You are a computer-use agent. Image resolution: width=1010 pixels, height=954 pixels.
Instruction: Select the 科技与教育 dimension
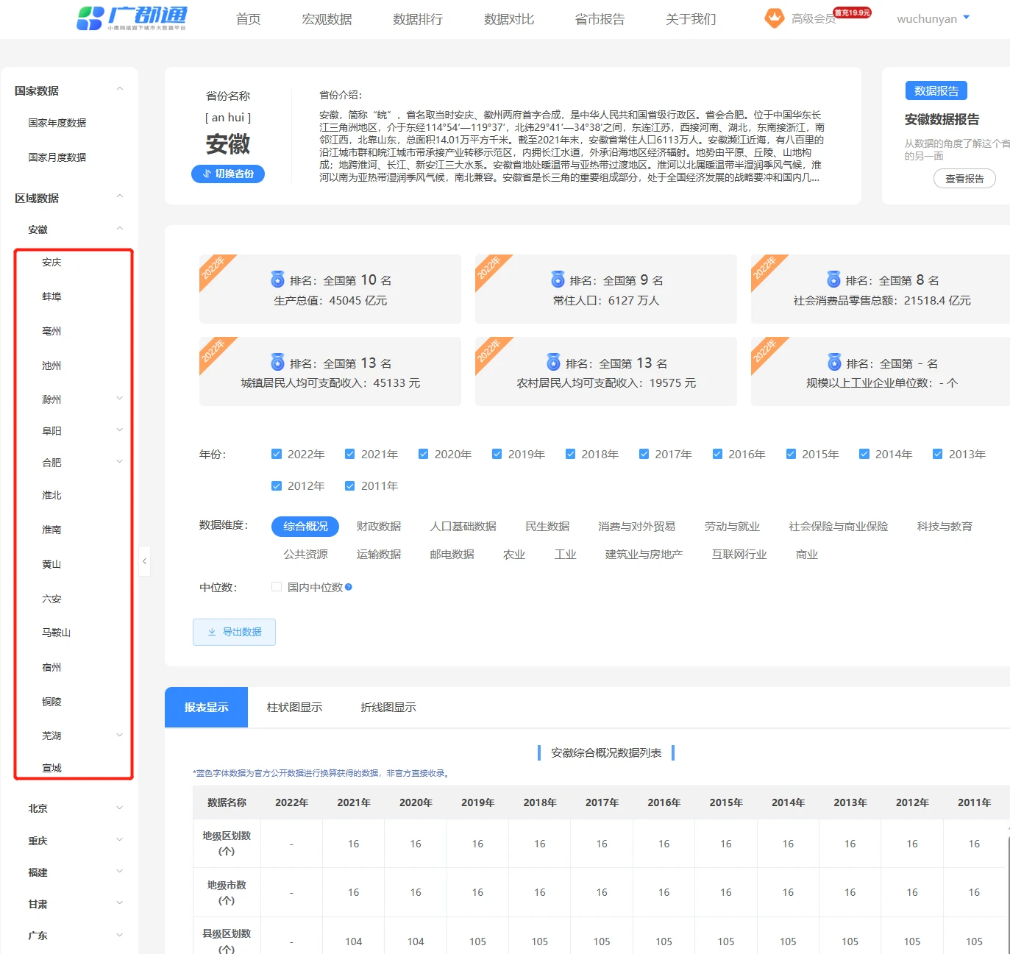click(945, 526)
